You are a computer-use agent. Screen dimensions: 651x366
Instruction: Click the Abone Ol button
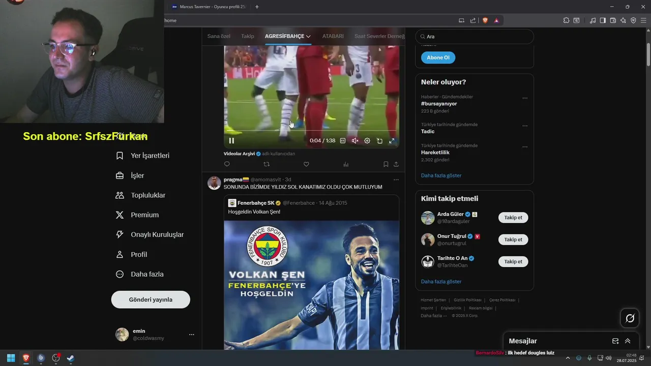438,57
